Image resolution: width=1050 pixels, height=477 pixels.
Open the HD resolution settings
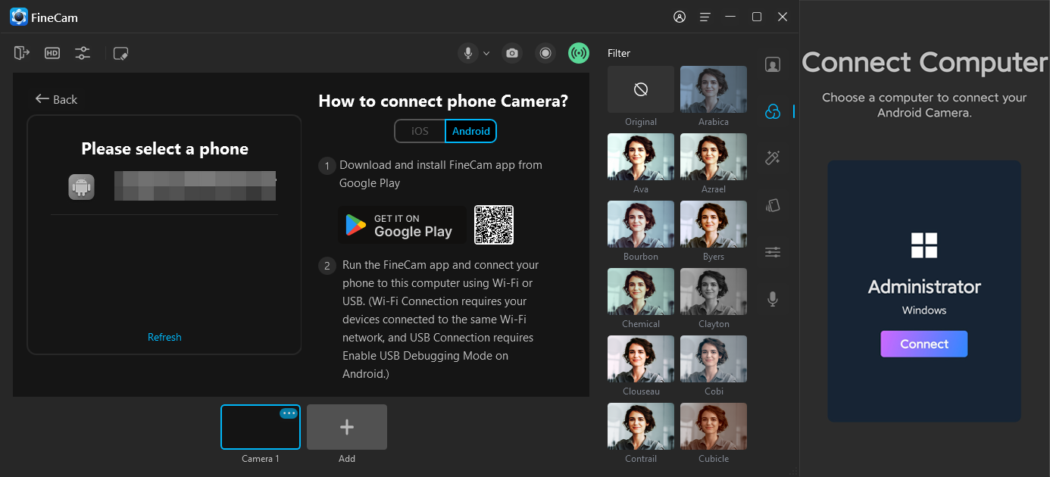(x=52, y=53)
